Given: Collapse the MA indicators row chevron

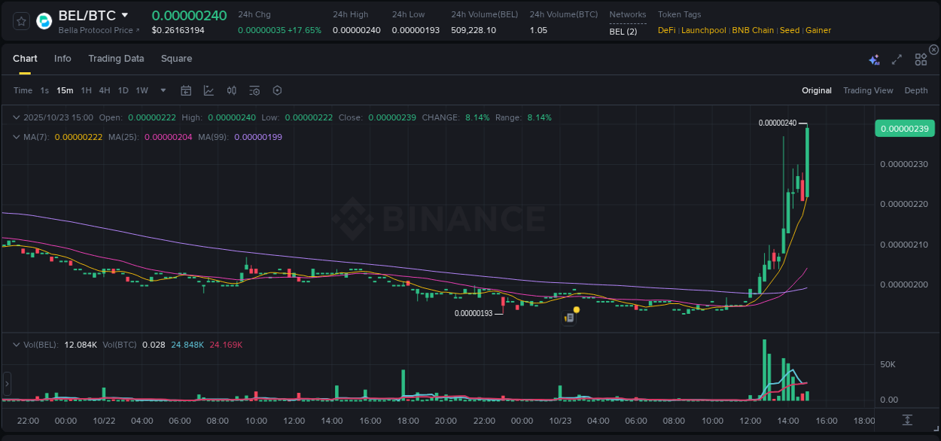Looking at the screenshot, I should click(x=15, y=137).
